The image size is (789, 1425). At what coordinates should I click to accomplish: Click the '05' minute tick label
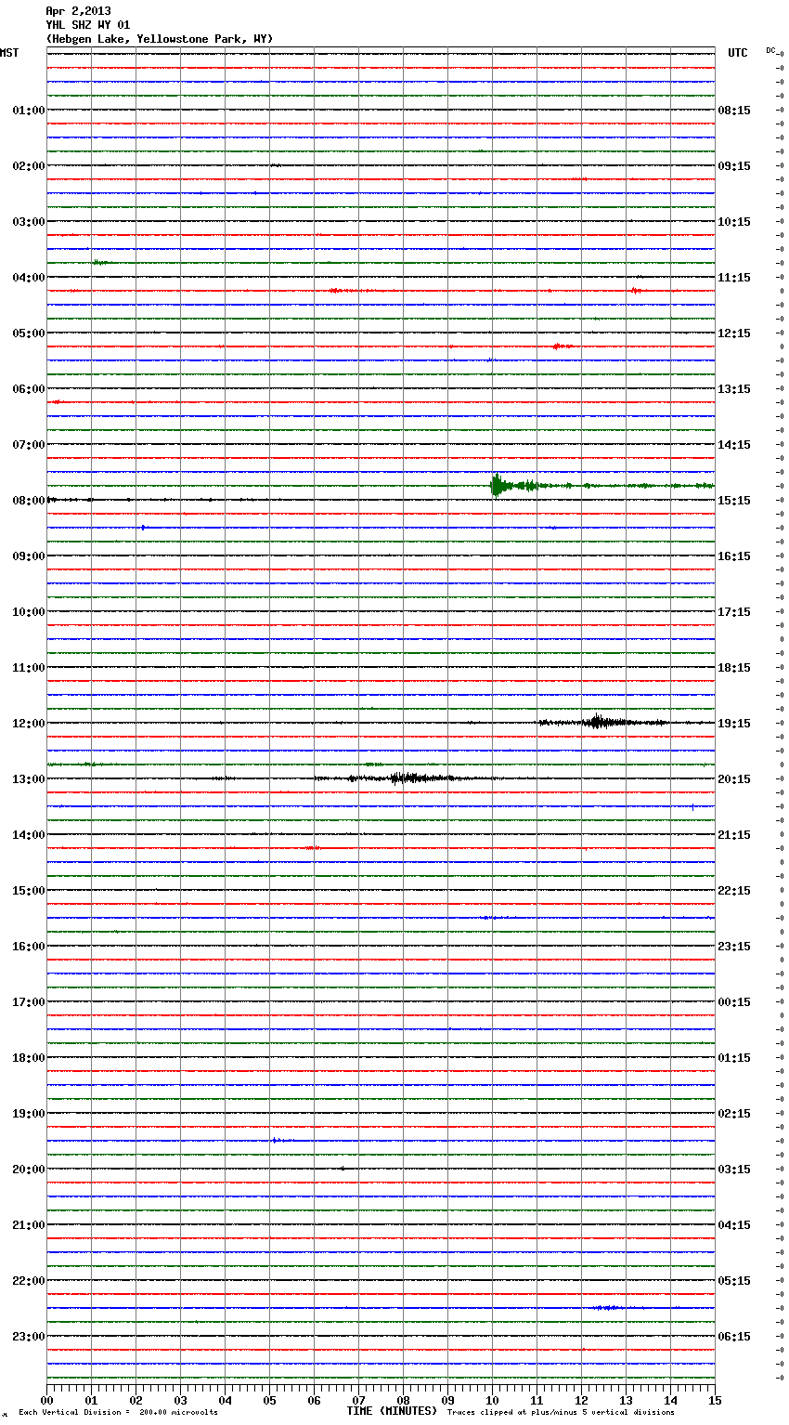270,1401
